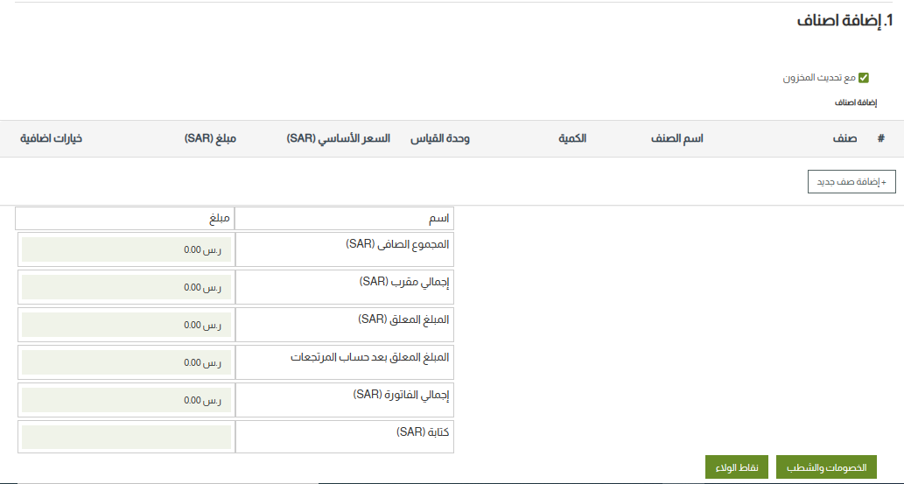Click the إضافة صف جديد button
Image resolution: width=904 pixels, height=484 pixels.
[851, 182]
